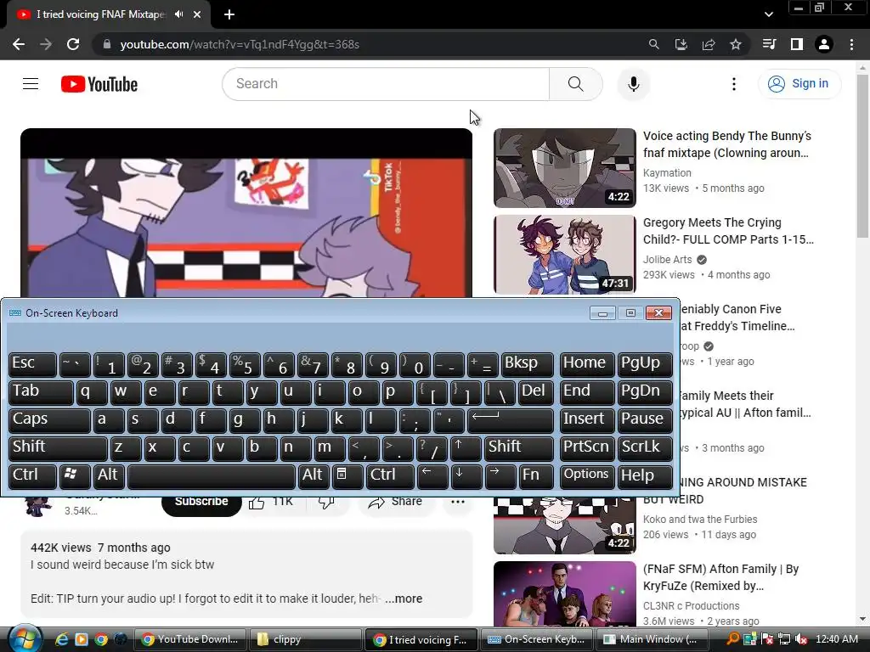
Task: Click the PrtScn key on On-Screen Keyboard
Action: coord(586,448)
